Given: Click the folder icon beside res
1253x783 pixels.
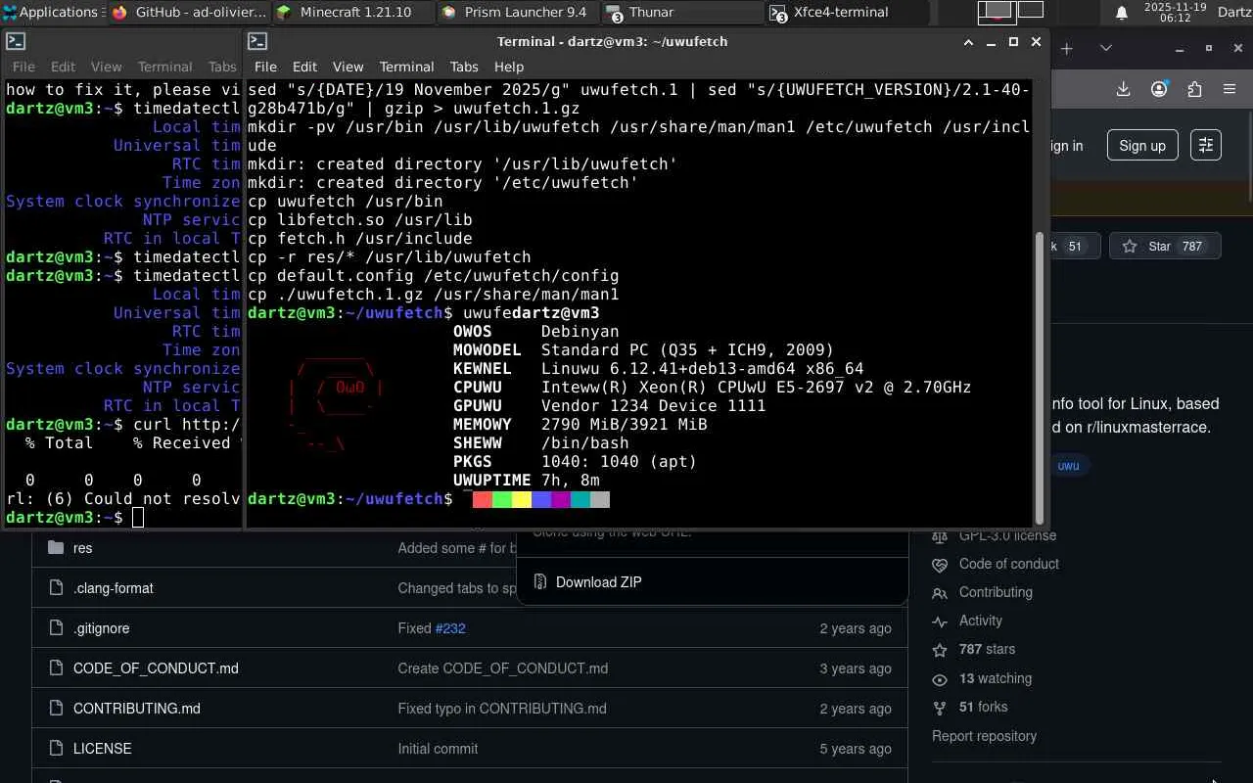Looking at the screenshot, I should [56, 547].
